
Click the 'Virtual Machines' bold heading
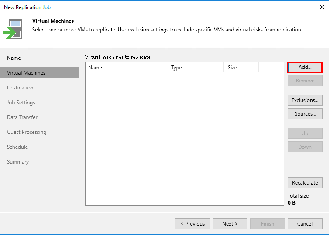53,21
